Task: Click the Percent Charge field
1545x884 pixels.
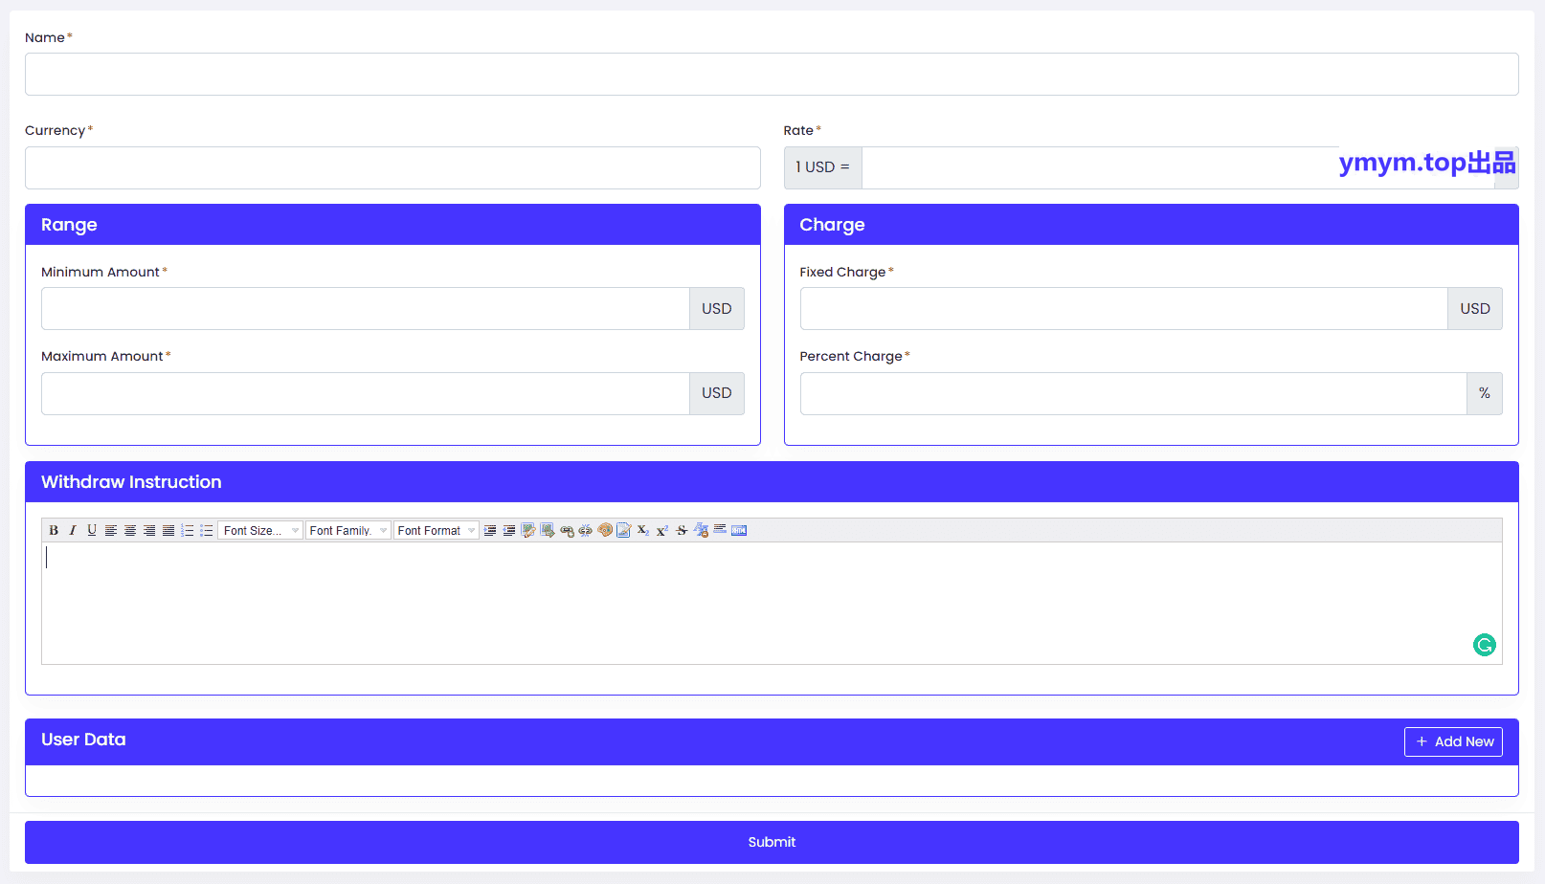Action: pos(1133,393)
